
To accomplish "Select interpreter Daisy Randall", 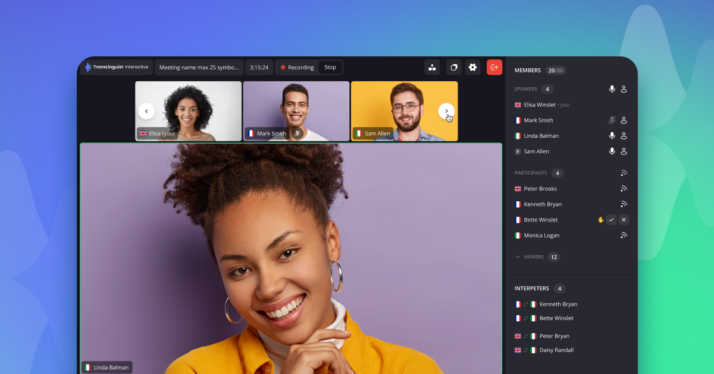I will [556, 350].
